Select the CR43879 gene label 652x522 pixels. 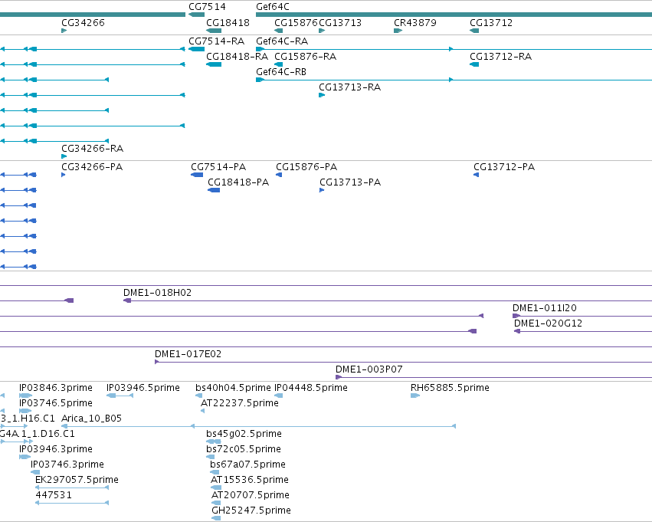click(x=415, y=22)
